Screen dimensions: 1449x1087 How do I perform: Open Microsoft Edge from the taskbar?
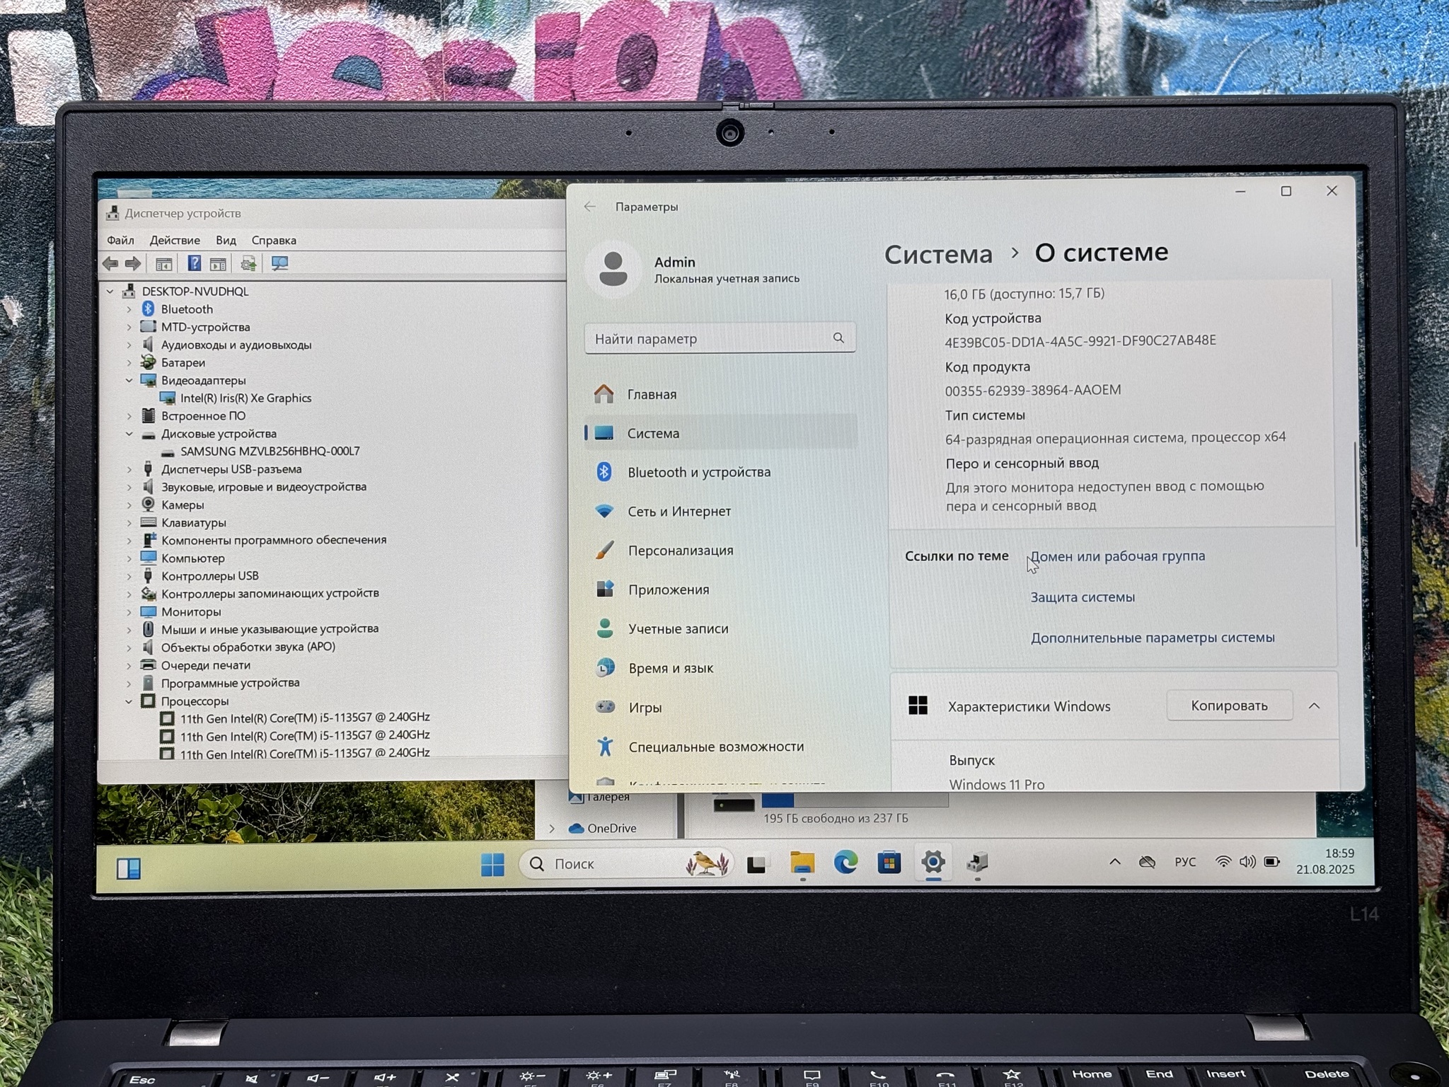(845, 863)
